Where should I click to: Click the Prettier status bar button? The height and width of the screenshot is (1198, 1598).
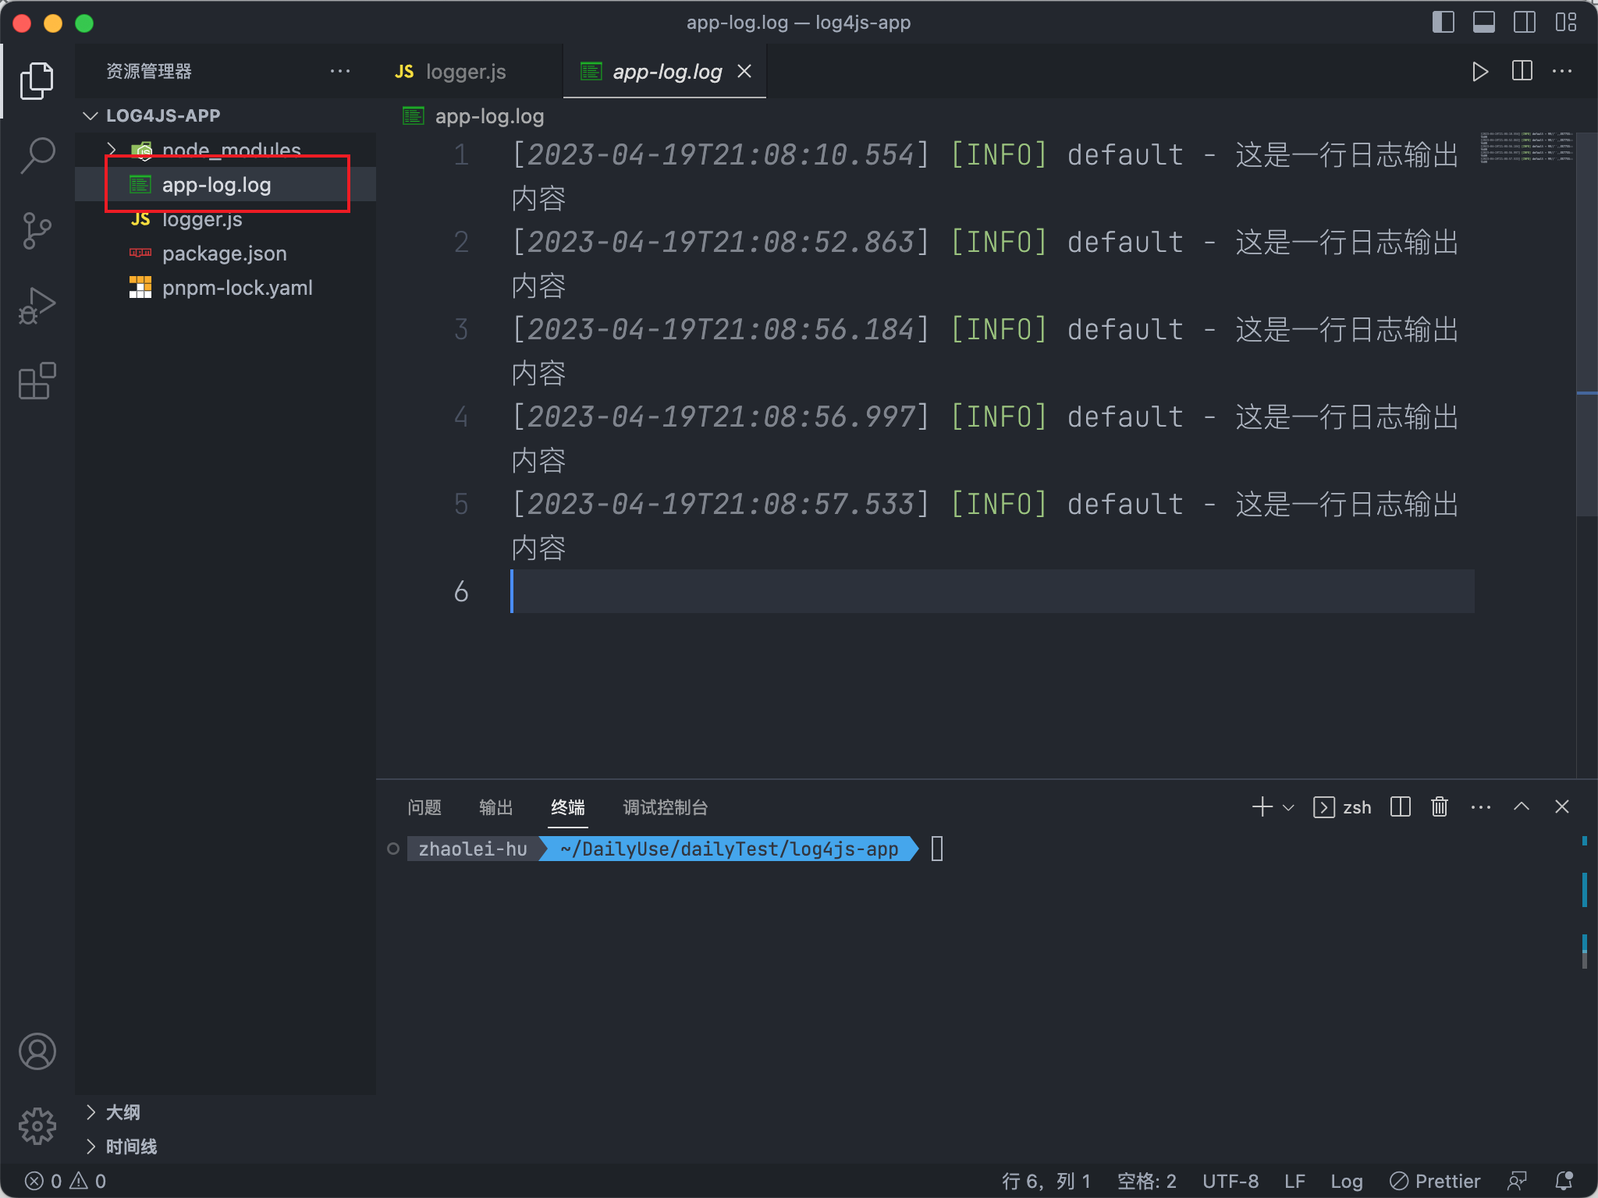[x=1435, y=1181]
